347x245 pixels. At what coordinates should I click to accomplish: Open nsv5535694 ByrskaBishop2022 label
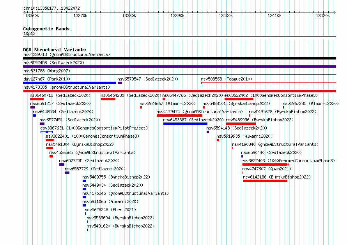(x=120, y=218)
